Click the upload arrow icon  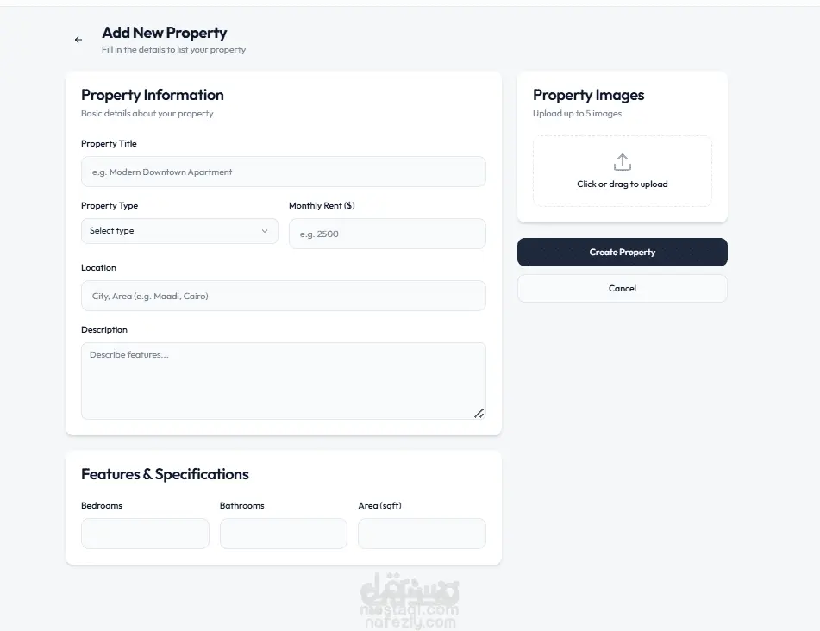623,162
